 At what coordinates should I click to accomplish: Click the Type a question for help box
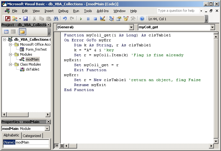click(x=177, y=11)
